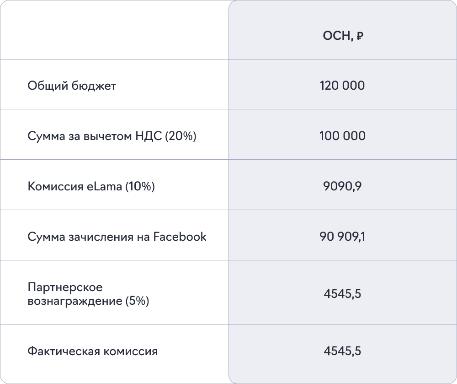Click the 4545,5 actual commission value

[342, 351]
